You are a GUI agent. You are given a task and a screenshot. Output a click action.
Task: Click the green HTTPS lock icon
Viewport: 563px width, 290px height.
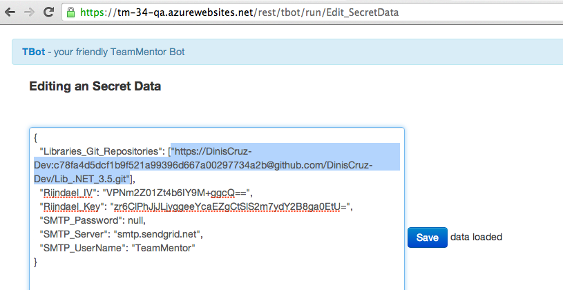coord(72,12)
